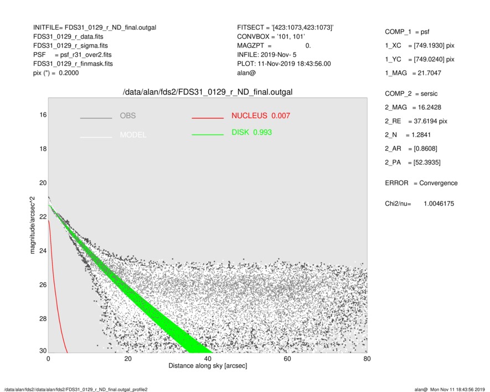The image size is (490, 392).
Task: Click the y-axis tick label 26
Action: pos(43,285)
